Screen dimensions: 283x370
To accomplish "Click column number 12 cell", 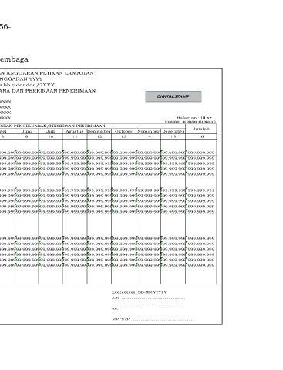I will pyautogui.click(x=99, y=136).
